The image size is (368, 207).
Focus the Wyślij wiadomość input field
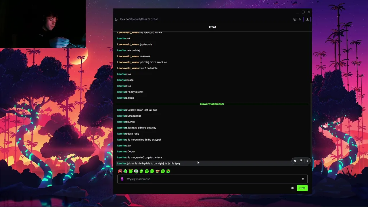click(x=212, y=179)
